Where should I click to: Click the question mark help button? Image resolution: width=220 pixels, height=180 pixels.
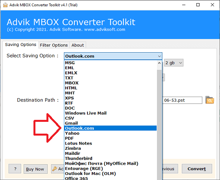click(x=15, y=169)
